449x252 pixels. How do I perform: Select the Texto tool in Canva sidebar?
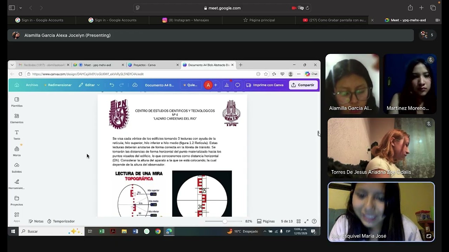pos(16,135)
